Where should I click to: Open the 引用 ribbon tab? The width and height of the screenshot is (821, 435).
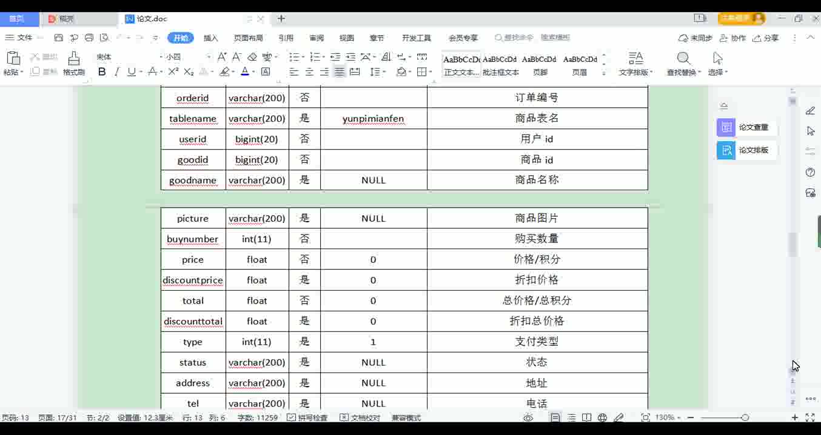[x=286, y=38]
